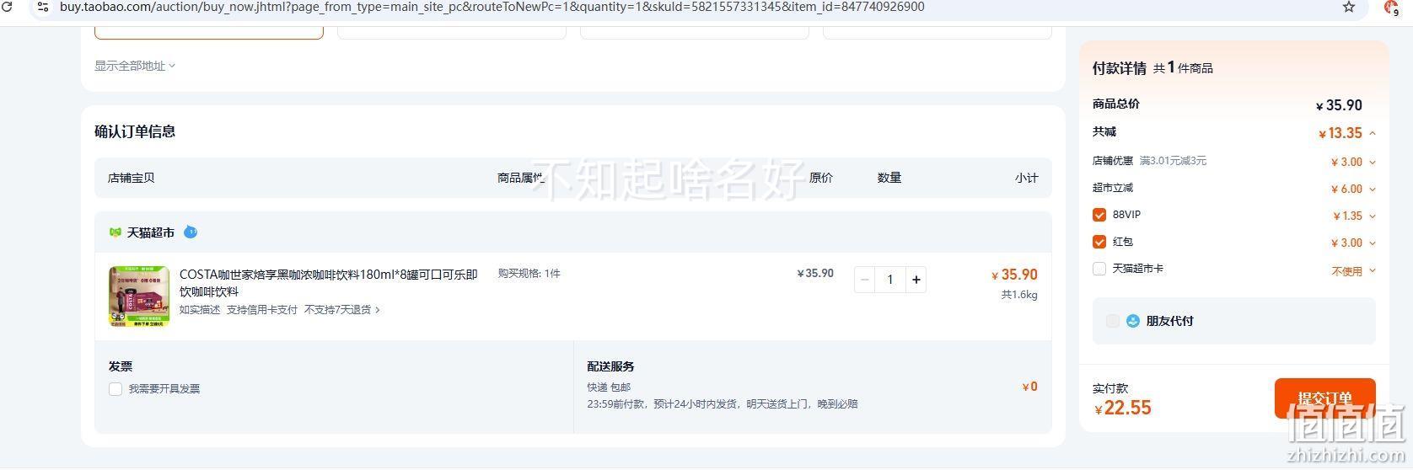Click 支持信用卡支付 service tag
Screen dimensions: 1413x470
[262, 310]
